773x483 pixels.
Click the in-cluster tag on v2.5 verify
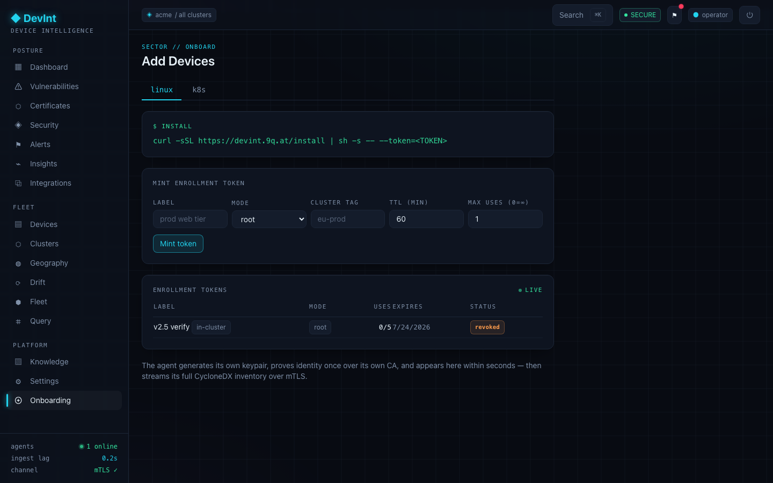(x=211, y=327)
